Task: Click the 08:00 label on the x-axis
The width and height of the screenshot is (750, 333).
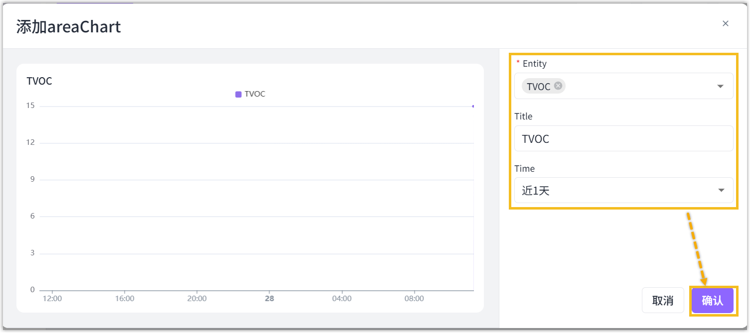Action: (x=414, y=299)
